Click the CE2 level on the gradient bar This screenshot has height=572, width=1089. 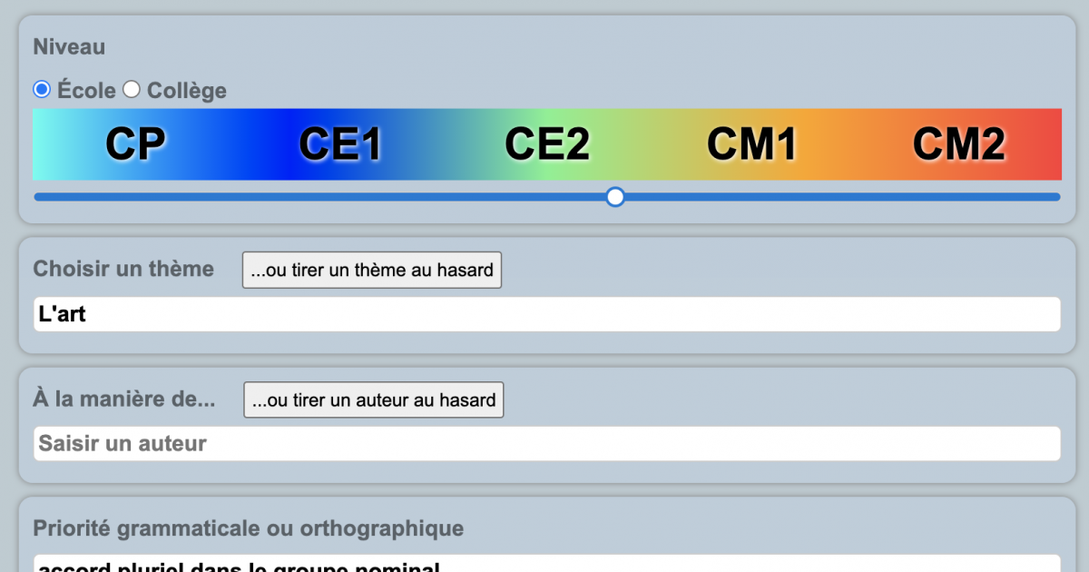546,144
